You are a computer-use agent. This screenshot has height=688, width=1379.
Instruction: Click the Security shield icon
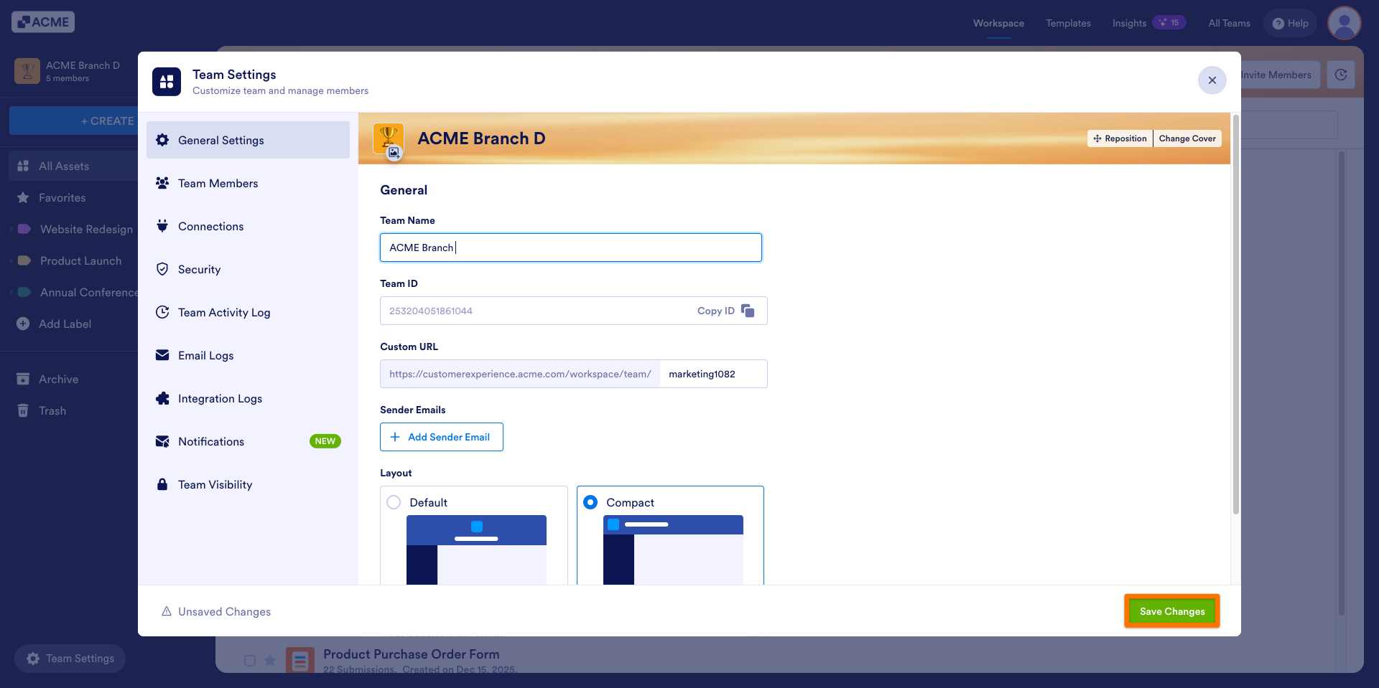click(162, 269)
